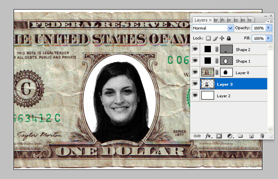The width and height of the screenshot is (278, 179).
Task: Create a new layer group folder
Action: [240, 136]
